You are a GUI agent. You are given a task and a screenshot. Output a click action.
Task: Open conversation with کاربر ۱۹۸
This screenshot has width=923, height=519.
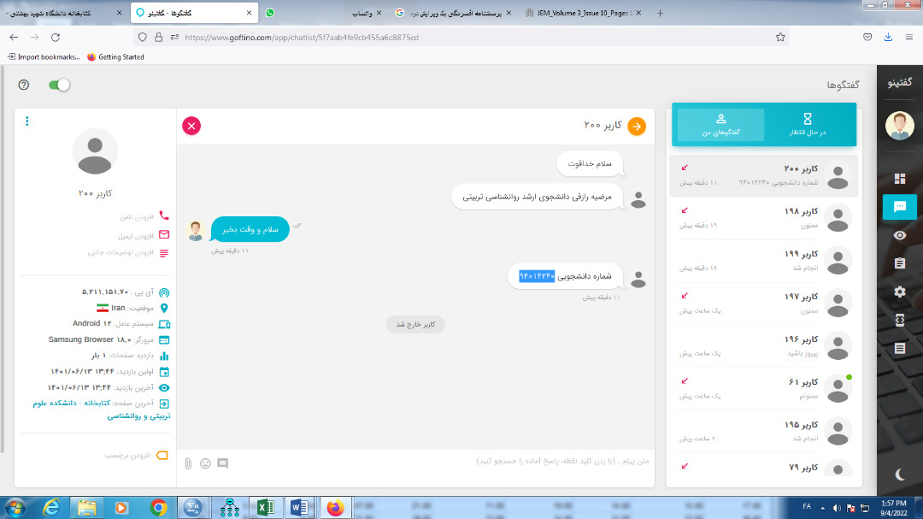[765, 218]
